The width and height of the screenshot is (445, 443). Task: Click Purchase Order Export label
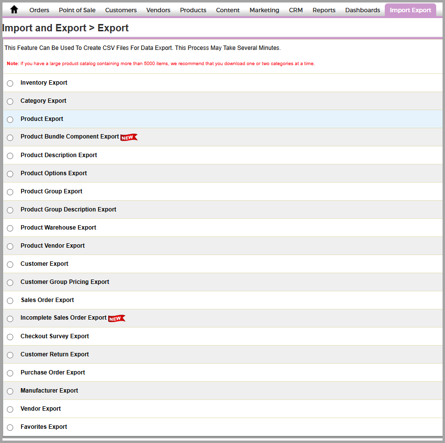(x=53, y=373)
